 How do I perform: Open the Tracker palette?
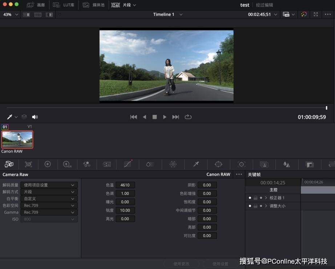[x=241, y=164]
